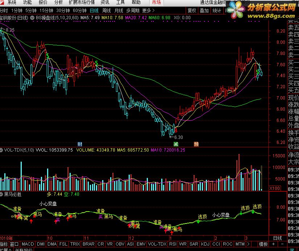This screenshot has width=299, height=251.
Task: Open the 帮助 menu
Action: click(136, 3)
